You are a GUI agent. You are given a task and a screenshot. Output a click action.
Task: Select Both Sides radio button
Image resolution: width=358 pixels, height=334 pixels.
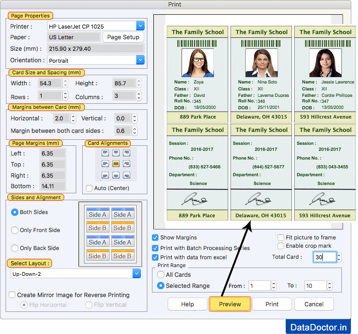pos(15,212)
